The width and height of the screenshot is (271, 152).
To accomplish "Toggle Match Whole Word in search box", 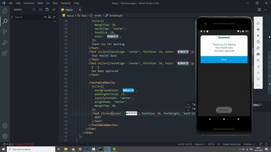I will click(50, 17).
